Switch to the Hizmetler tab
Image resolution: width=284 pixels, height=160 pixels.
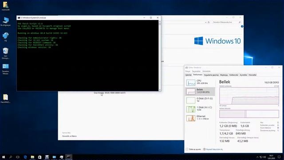click(x=252, y=75)
